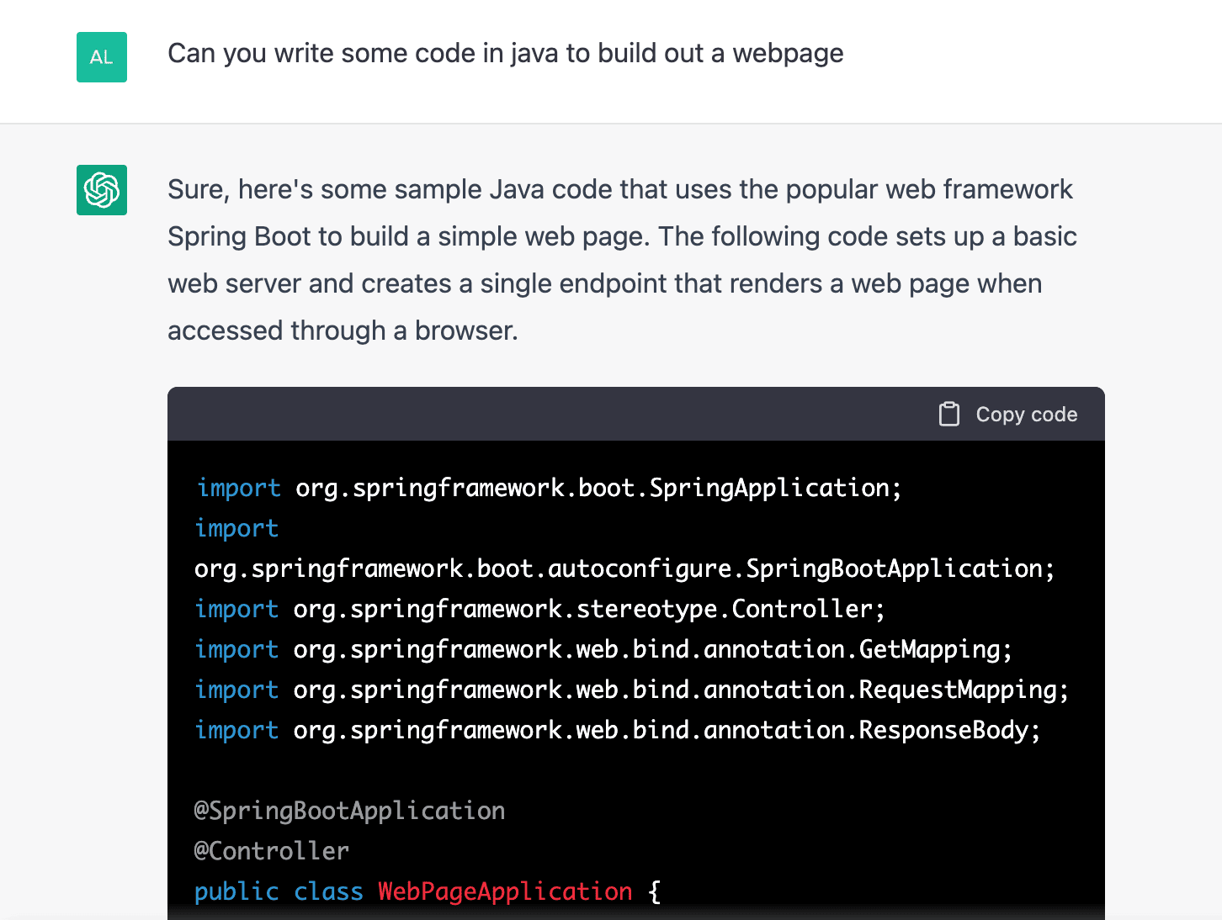
Task: Click the teal AL profile badge
Action: tap(101, 56)
